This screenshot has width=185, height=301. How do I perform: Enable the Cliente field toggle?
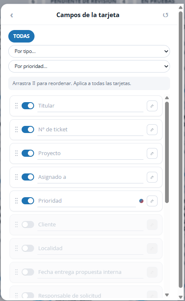28,225
